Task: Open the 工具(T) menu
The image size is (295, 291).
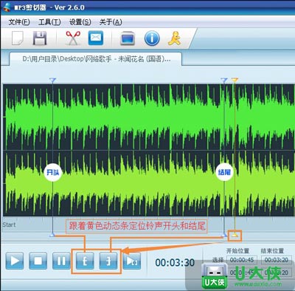Action: (49, 22)
